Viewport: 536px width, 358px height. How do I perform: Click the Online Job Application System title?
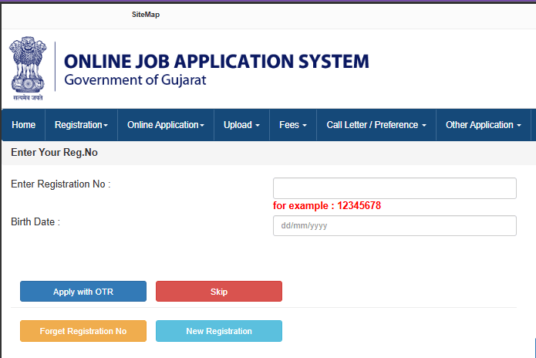pos(217,62)
